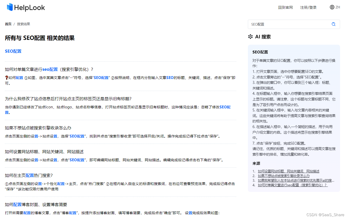Click the AI 搜索 heading text
The width and height of the screenshot is (348, 219).
tap(263, 37)
